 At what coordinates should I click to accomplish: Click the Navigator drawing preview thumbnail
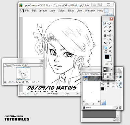(23, 74)
